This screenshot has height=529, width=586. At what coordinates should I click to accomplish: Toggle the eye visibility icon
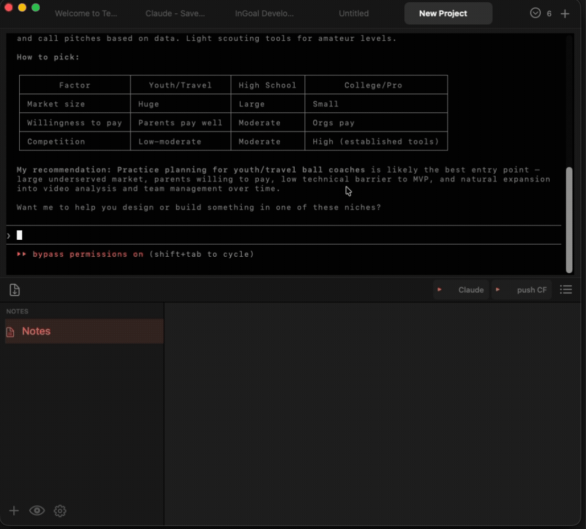tap(37, 510)
